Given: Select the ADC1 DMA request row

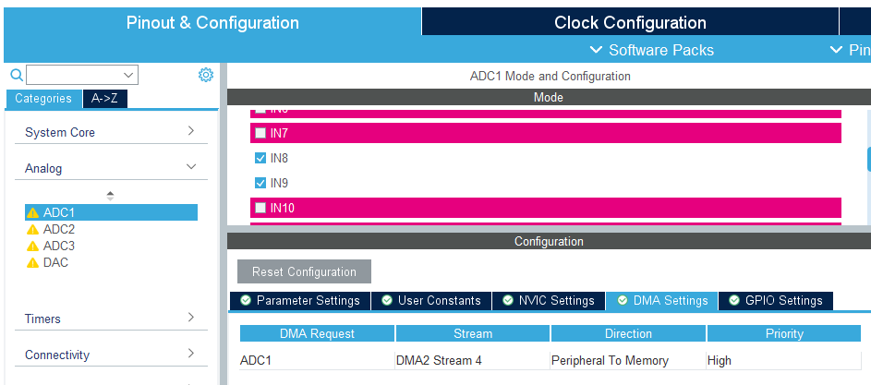Looking at the screenshot, I should [550, 361].
